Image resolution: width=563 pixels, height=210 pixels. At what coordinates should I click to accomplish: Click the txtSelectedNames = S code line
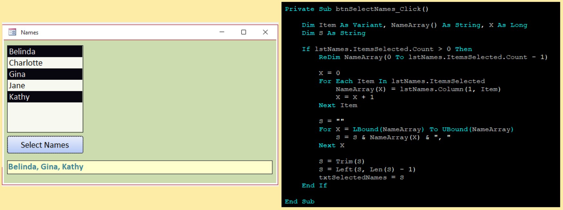361,178
